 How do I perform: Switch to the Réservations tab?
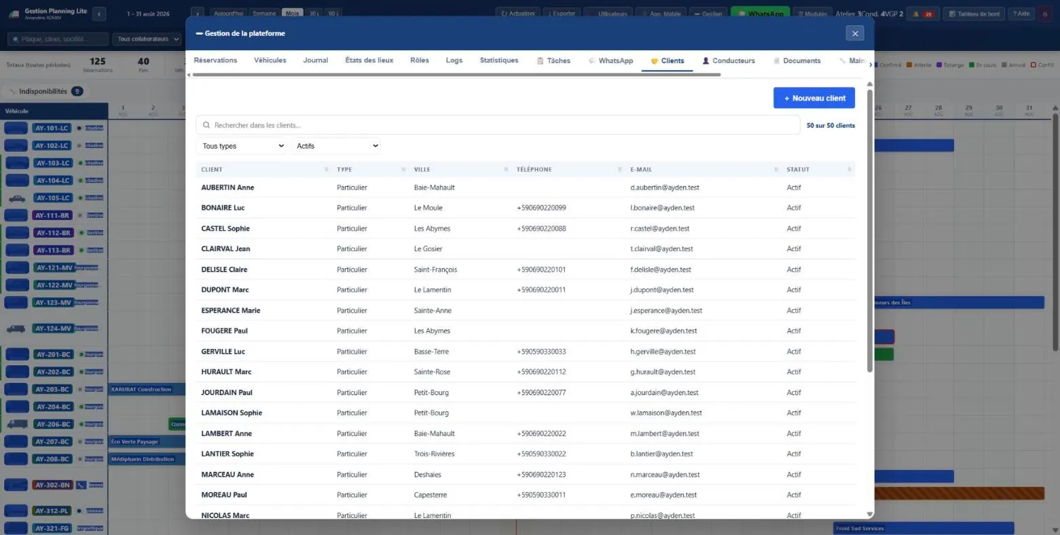215,60
